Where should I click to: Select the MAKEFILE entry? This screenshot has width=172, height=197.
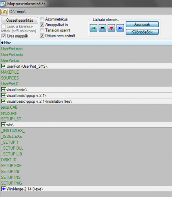10,72
